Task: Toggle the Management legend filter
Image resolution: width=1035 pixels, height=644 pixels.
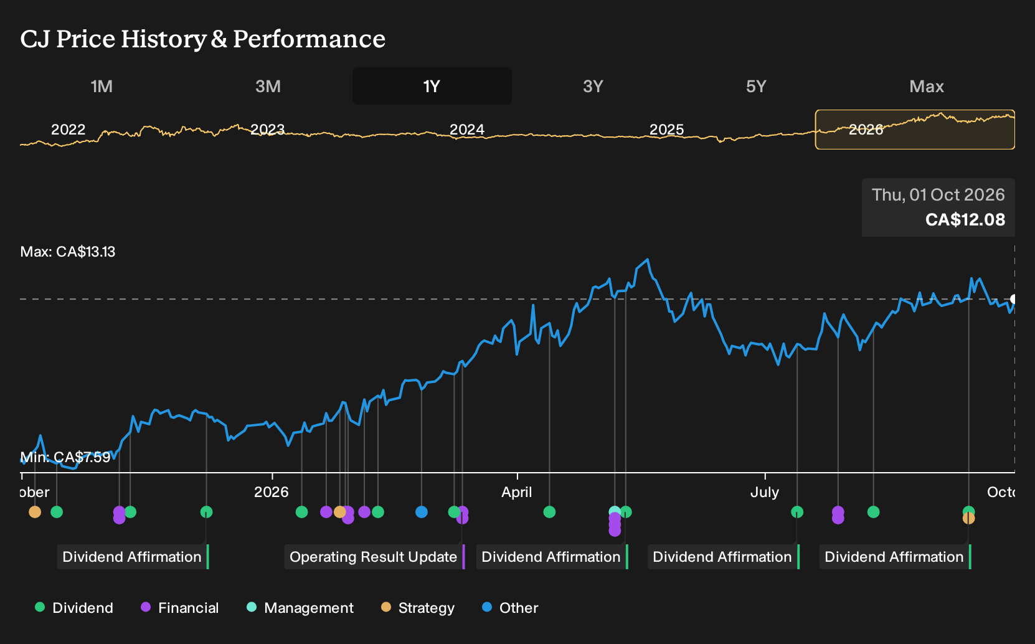Action: (300, 608)
